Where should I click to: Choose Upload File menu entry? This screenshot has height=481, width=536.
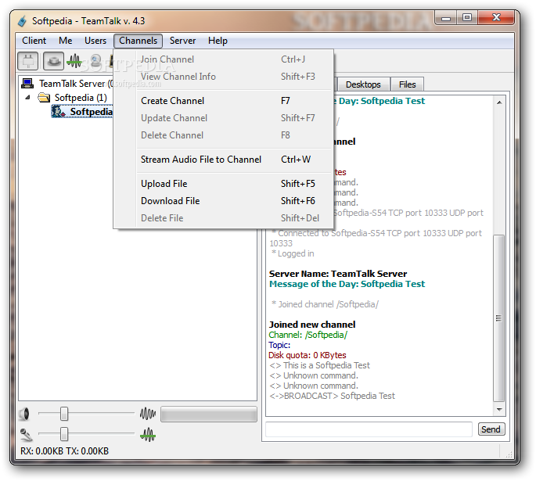(224, 184)
